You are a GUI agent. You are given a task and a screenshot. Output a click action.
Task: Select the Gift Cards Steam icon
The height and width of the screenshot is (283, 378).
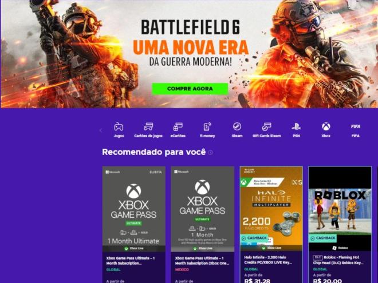[267, 126]
